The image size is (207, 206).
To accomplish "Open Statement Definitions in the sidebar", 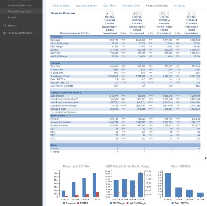I will (x=20, y=5).
